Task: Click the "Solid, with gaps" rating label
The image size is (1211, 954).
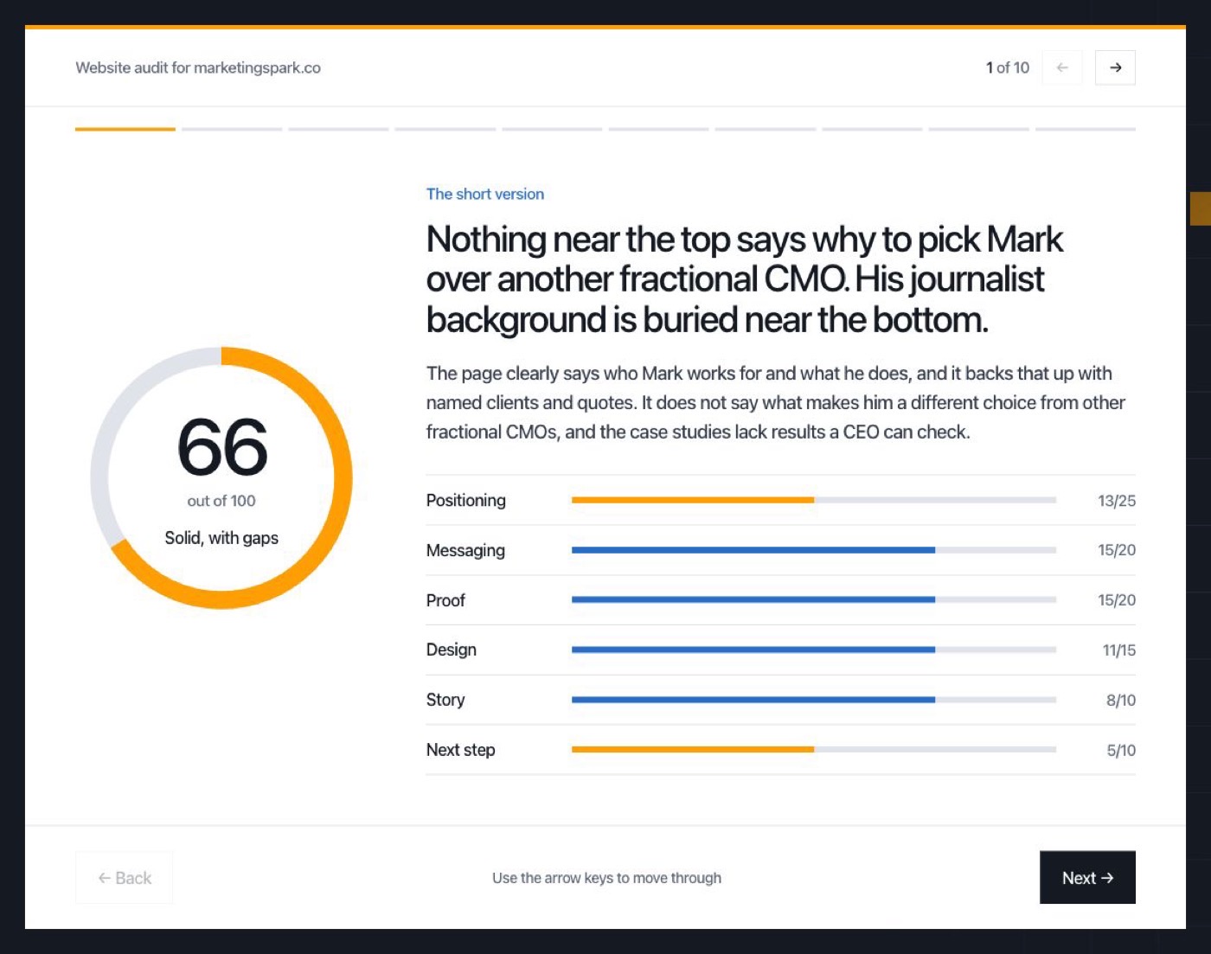Action: pos(221,538)
